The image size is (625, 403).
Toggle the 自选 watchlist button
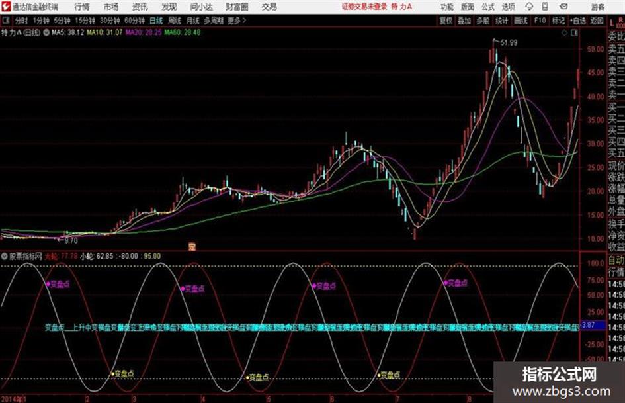click(577, 21)
